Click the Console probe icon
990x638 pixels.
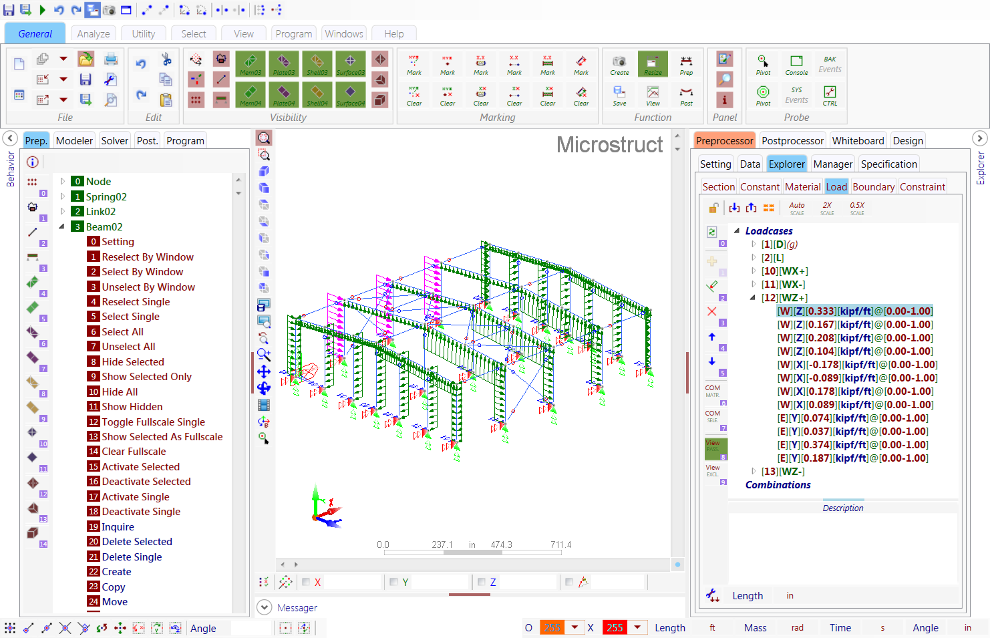(x=796, y=64)
